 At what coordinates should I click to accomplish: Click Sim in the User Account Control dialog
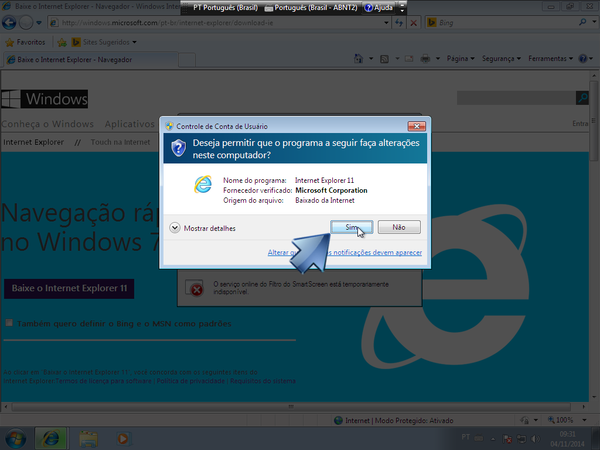pyautogui.click(x=352, y=227)
